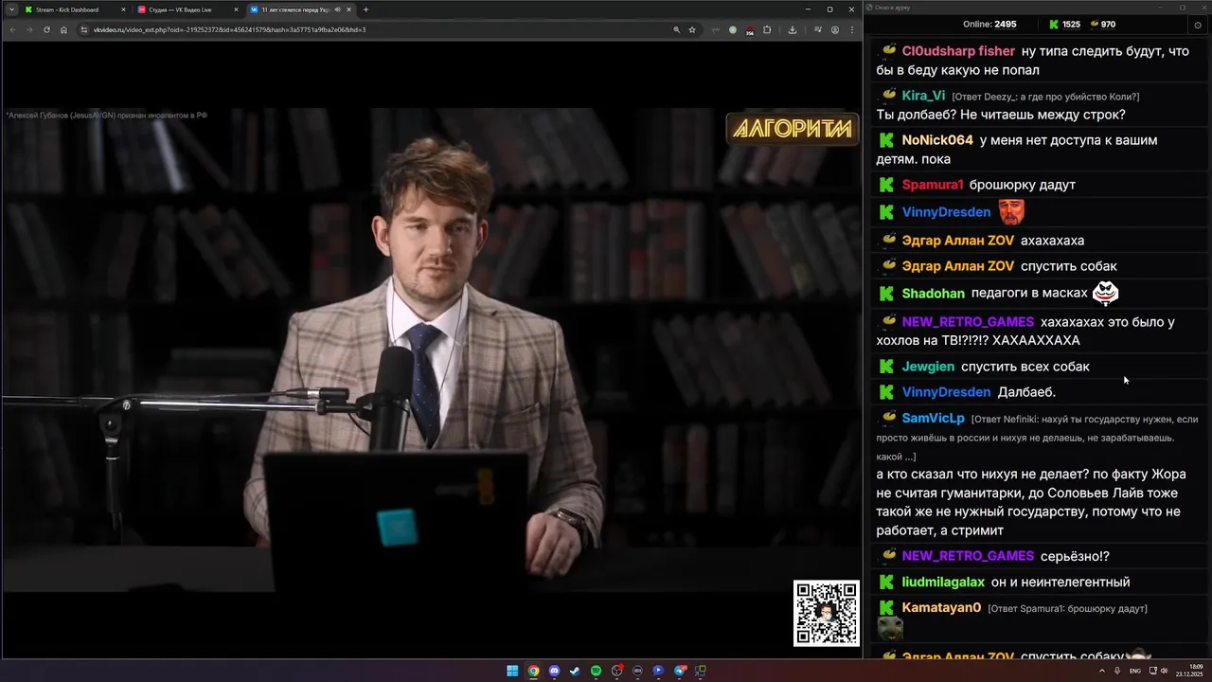Click the Kick viewers count 1525

coord(1065,24)
